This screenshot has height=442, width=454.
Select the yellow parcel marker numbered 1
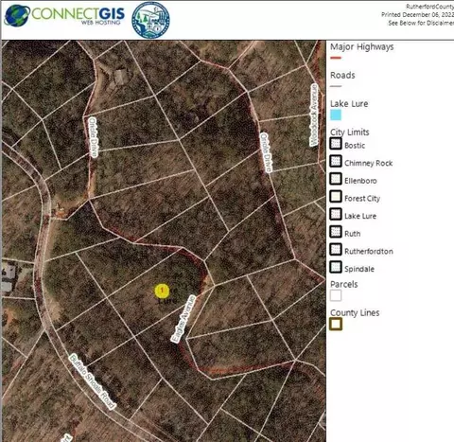(162, 291)
